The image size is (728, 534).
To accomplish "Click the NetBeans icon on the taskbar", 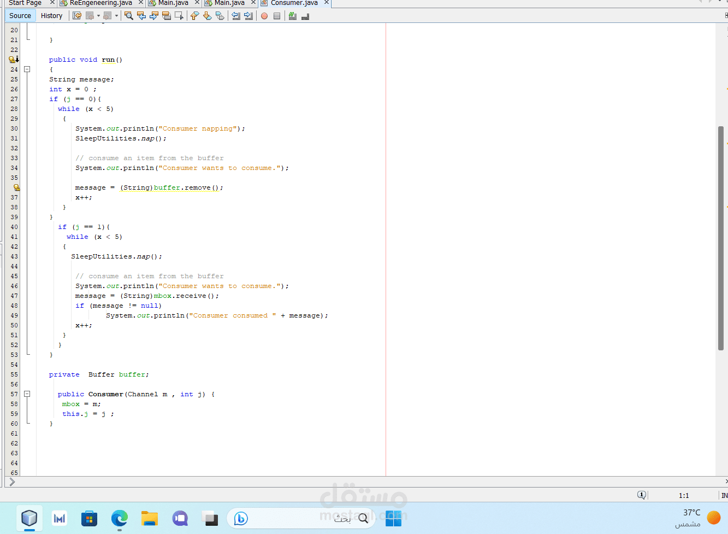I will [29, 518].
